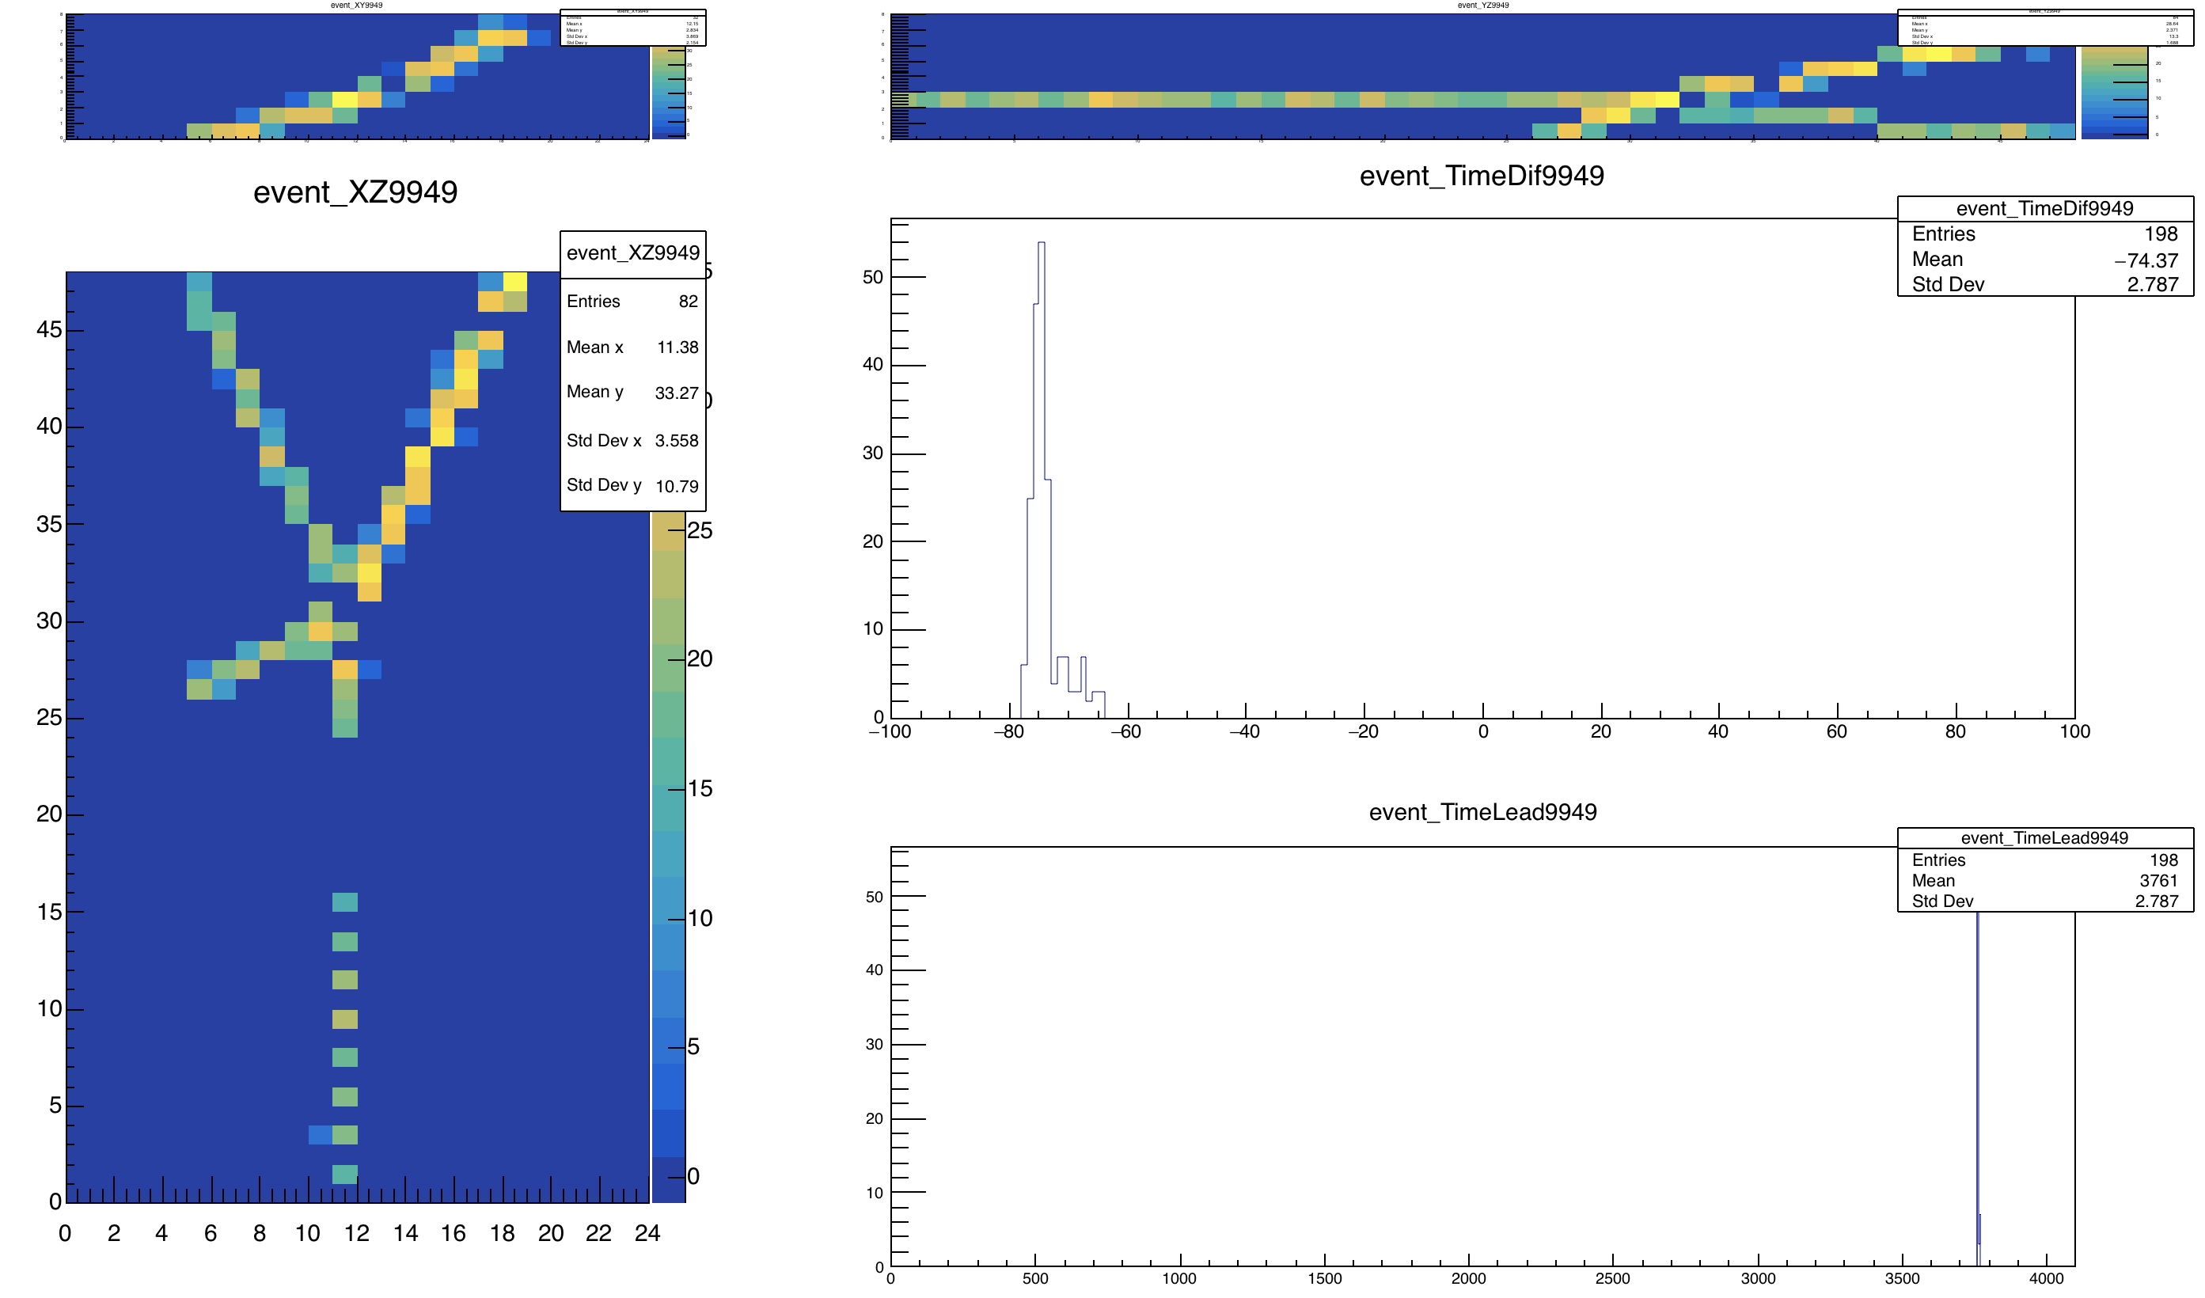Select the x-axis label 12 of the XZ plot
Screen dimensions: 2205x1298
[356, 1233]
